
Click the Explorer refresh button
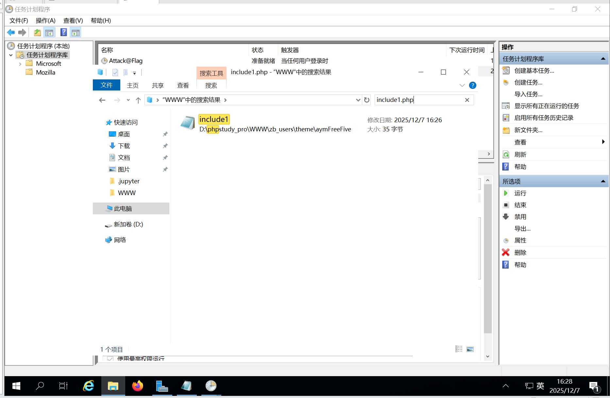tap(367, 100)
